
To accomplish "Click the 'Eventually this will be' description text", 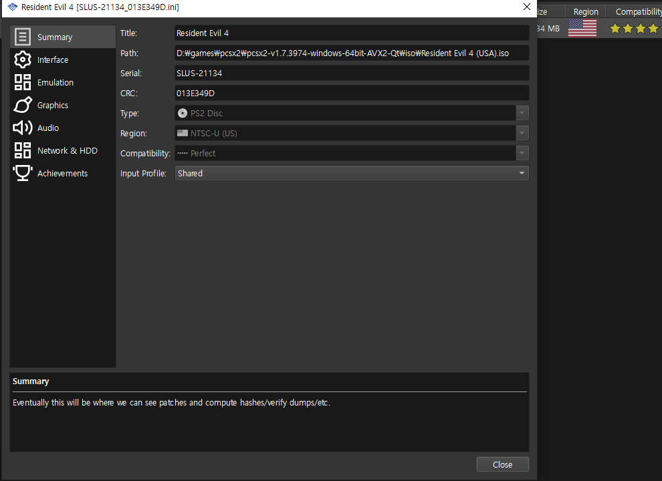I will point(171,403).
